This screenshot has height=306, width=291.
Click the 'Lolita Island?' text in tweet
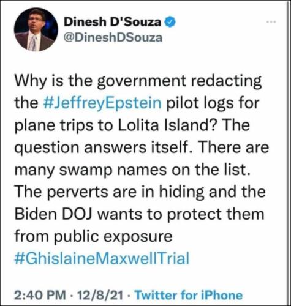(167, 125)
